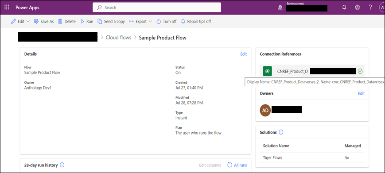Click the Managed column header

point(353,146)
